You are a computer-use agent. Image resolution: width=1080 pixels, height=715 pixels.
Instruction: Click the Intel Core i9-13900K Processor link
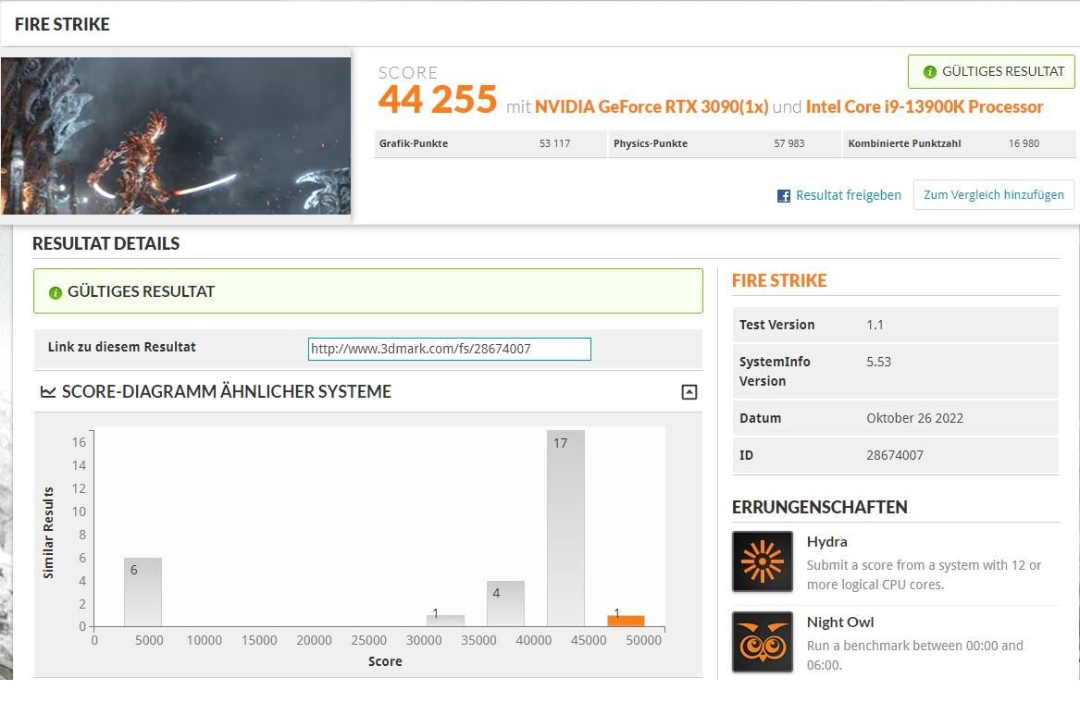(925, 106)
